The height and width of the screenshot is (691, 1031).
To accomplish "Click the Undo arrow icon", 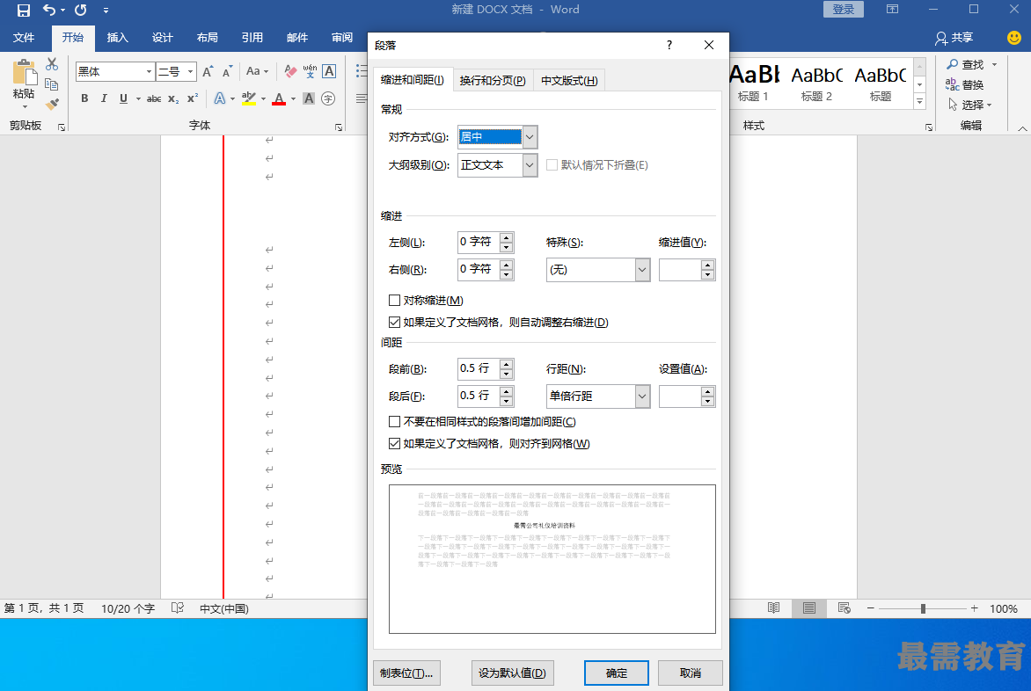I will tap(49, 10).
